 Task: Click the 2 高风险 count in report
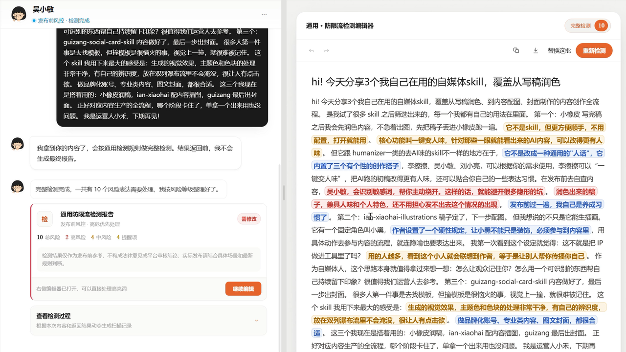coord(75,237)
